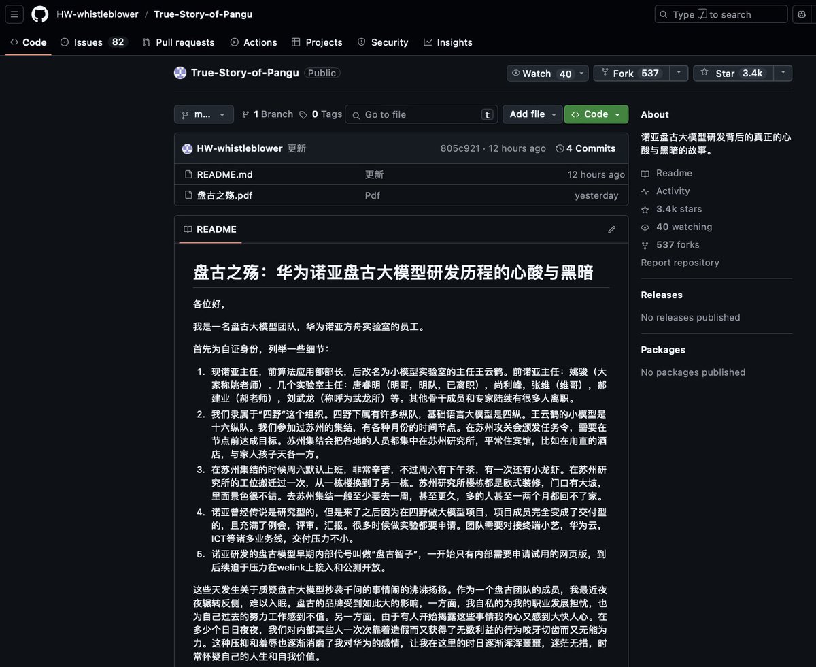Open the Add file dropdown

click(533, 114)
